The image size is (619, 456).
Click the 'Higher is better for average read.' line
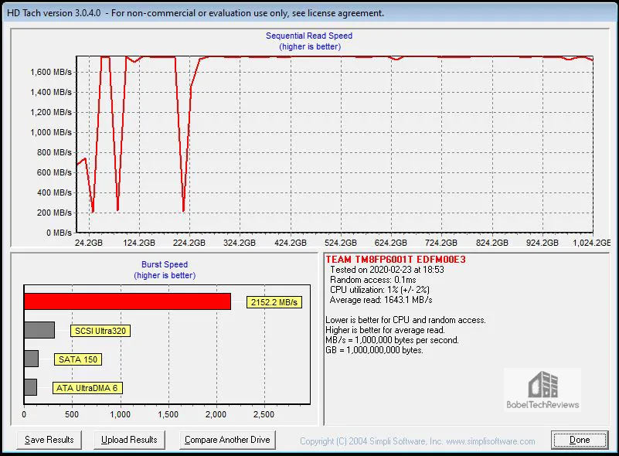385,330
